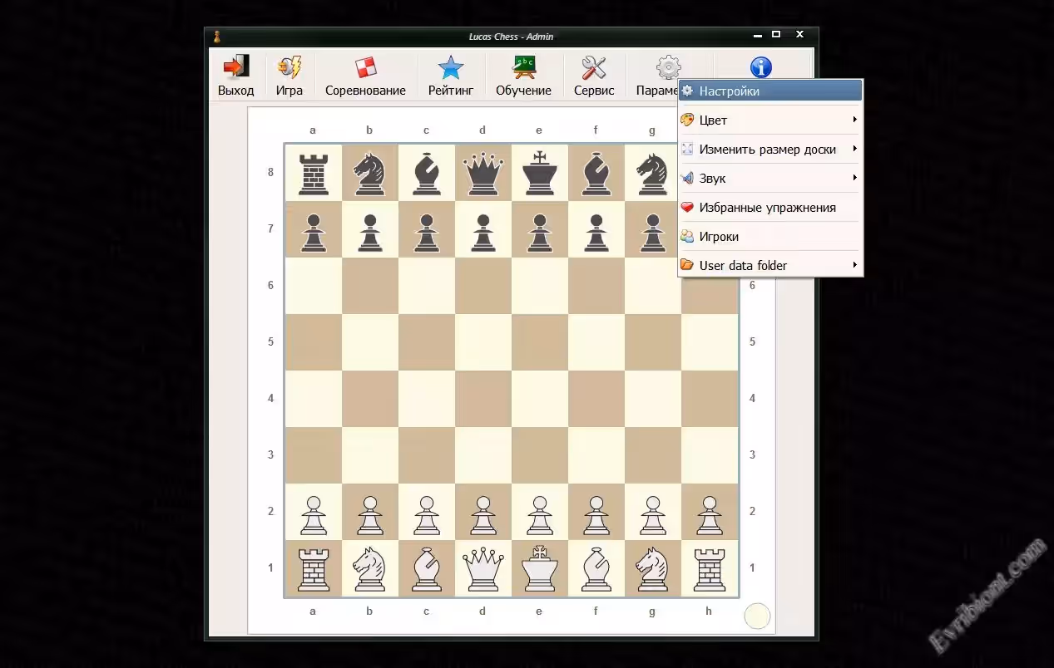
Task: Open Избранные упражнения menu entry
Action: (766, 208)
